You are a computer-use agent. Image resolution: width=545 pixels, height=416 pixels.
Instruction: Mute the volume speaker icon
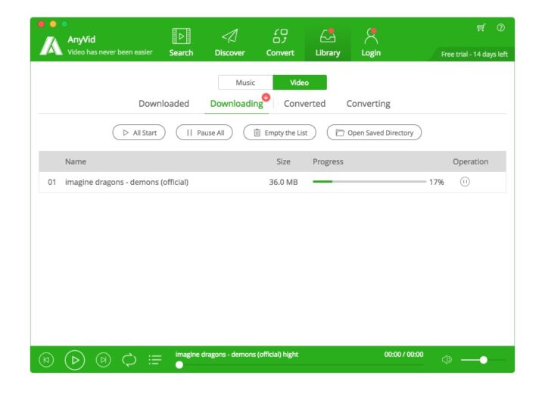click(x=447, y=360)
